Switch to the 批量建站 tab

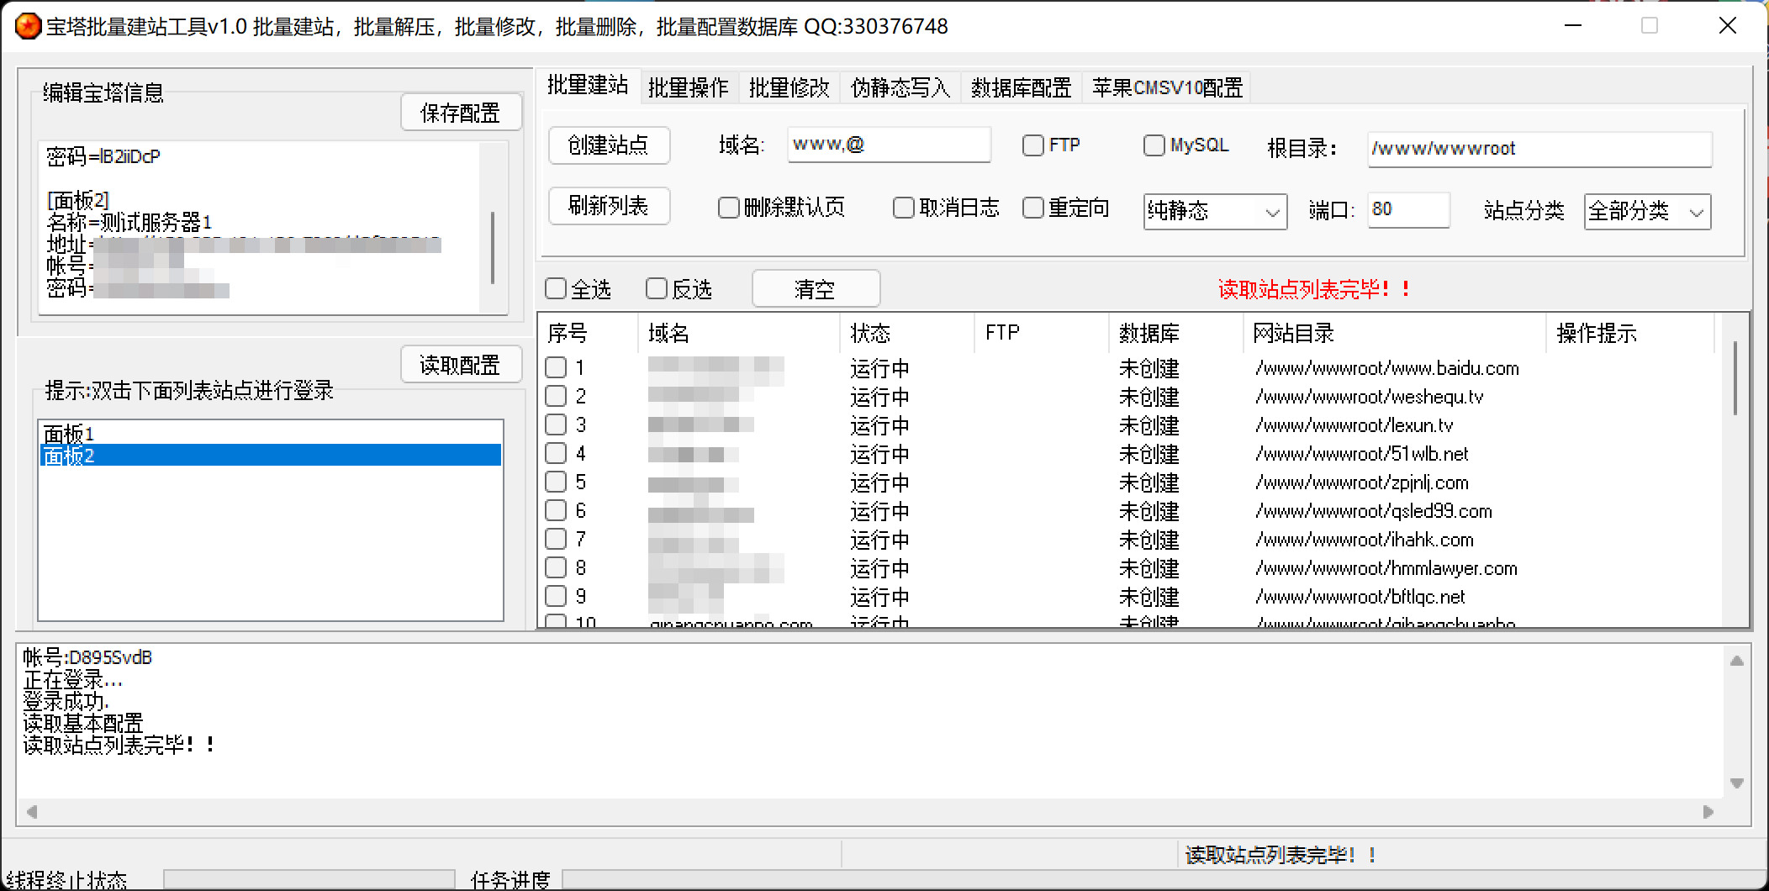(588, 86)
